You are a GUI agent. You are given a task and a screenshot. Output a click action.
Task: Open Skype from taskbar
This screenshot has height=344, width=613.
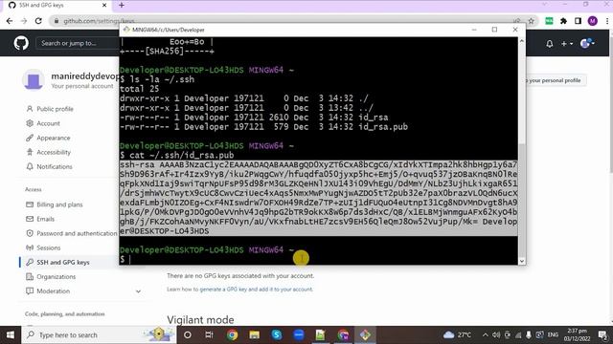(x=277, y=334)
